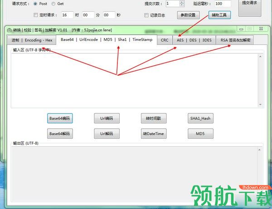This screenshot has width=272, height=209.
Task: Click the 提交请求 button
Action: click(250, 8)
